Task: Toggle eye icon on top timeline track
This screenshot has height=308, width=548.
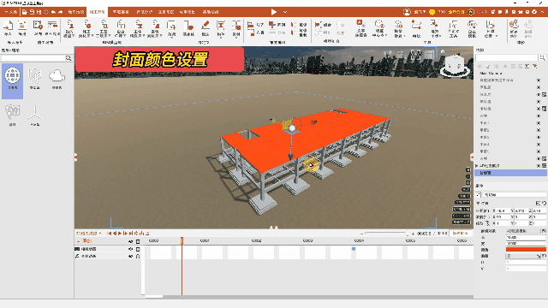Action: pos(131,241)
